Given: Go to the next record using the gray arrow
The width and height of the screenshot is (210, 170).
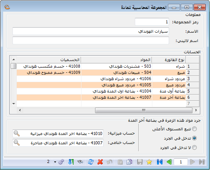Looking at the screenshot, I should click(192, 162).
